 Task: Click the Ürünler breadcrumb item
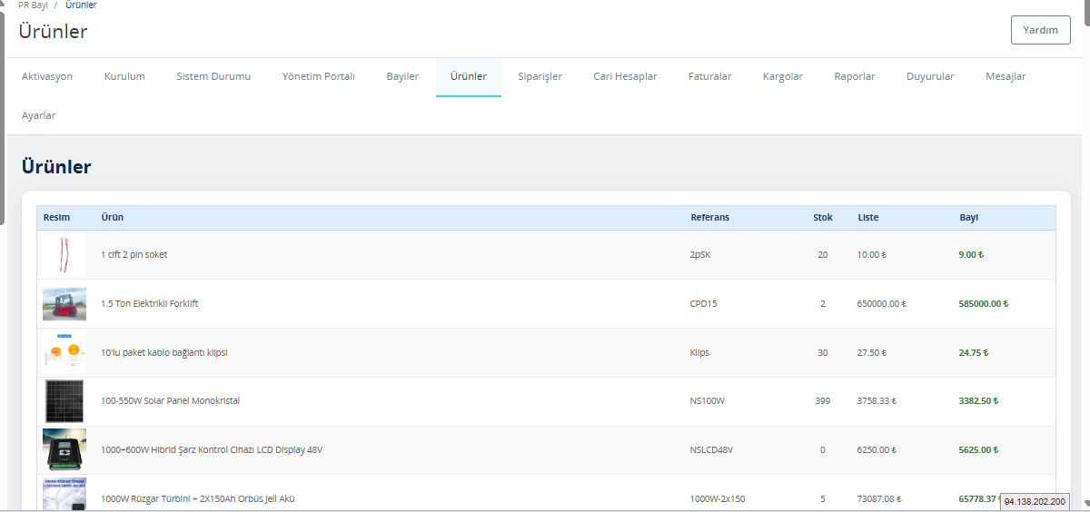click(x=81, y=5)
